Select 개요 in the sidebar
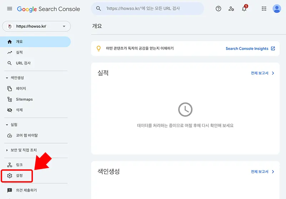Screen dimensions: 286x199 35,42
